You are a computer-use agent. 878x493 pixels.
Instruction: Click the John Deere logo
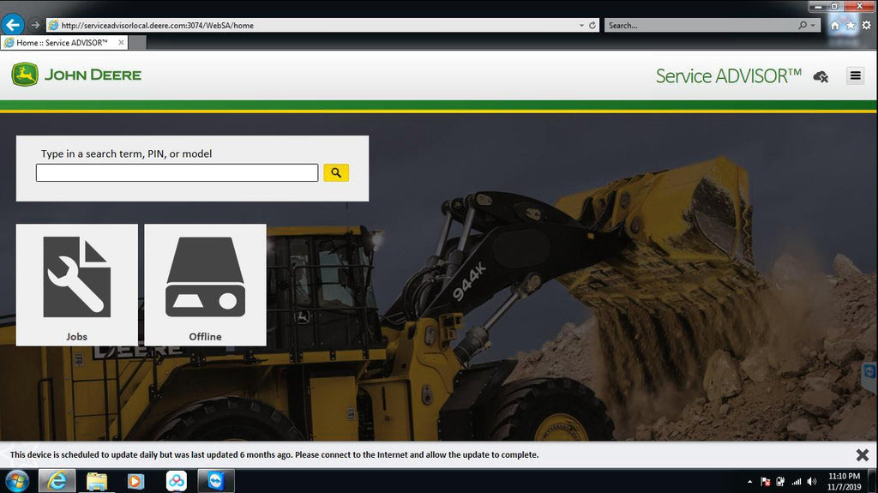click(x=76, y=75)
